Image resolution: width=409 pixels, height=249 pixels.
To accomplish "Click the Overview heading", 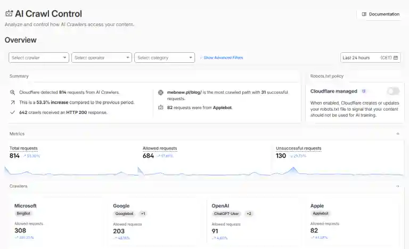I will (x=21, y=40).
